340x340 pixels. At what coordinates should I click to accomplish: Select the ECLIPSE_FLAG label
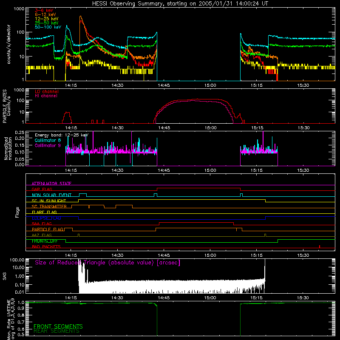coord(46,218)
